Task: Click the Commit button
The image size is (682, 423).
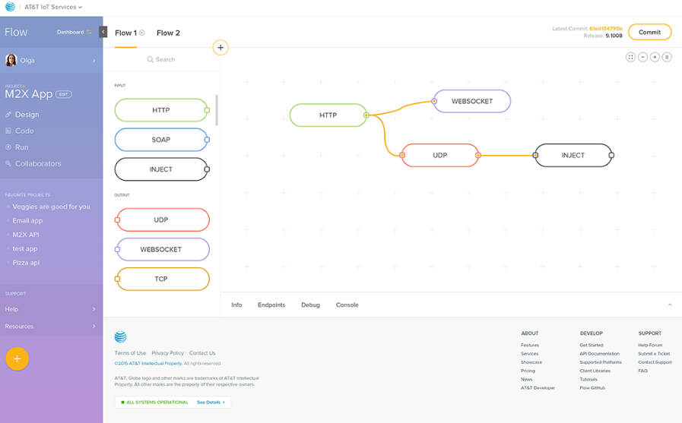Action: [650, 32]
